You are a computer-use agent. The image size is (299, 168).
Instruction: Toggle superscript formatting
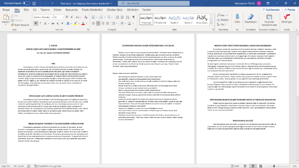[62, 23]
